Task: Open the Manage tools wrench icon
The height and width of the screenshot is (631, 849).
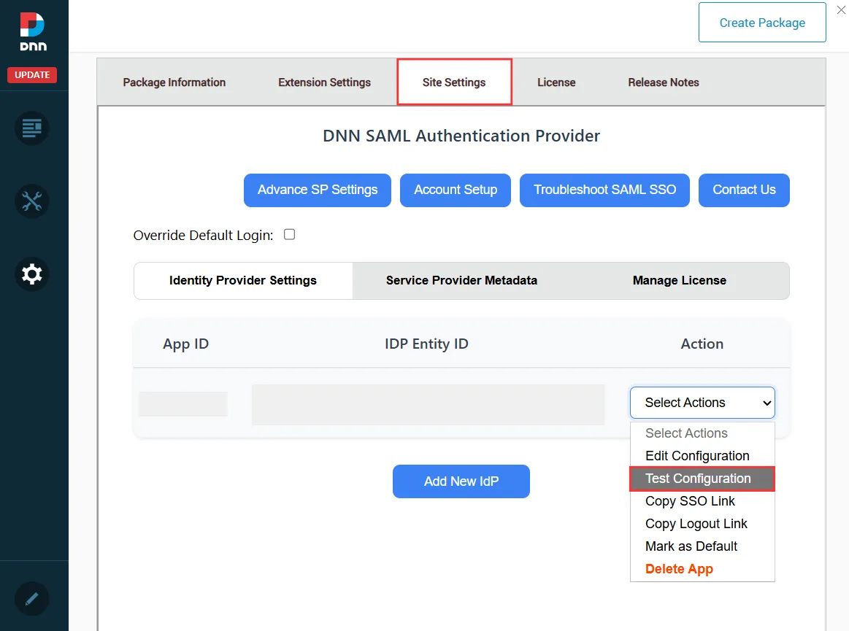Action: coord(32,201)
